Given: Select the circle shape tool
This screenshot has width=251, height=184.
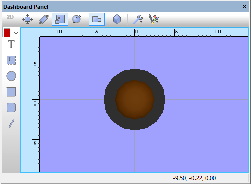Looking at the screenshot, I should click(x=11, y=76).
